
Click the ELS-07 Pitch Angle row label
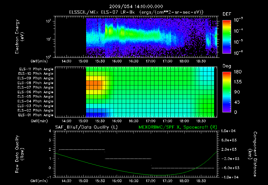tap(36, 87)
